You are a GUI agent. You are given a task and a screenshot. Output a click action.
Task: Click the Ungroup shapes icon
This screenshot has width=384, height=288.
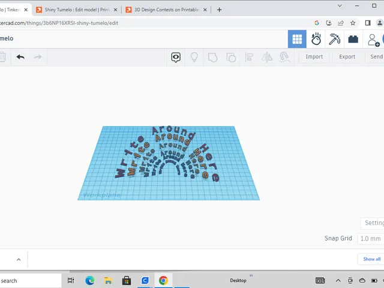[x=231, y=58]
